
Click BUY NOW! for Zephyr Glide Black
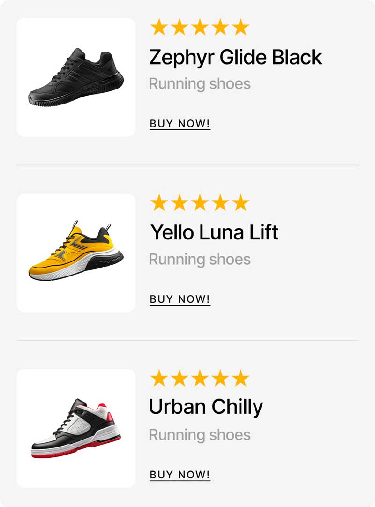click(180, 124)
